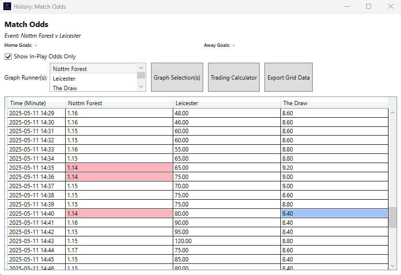
Task: Click the Time (Minute) column header
Action: (37, 103)
